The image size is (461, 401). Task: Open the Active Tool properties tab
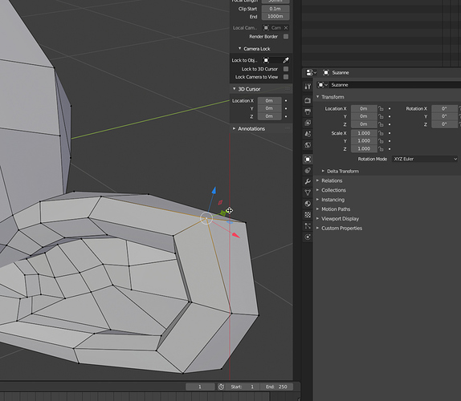[308, 87]
